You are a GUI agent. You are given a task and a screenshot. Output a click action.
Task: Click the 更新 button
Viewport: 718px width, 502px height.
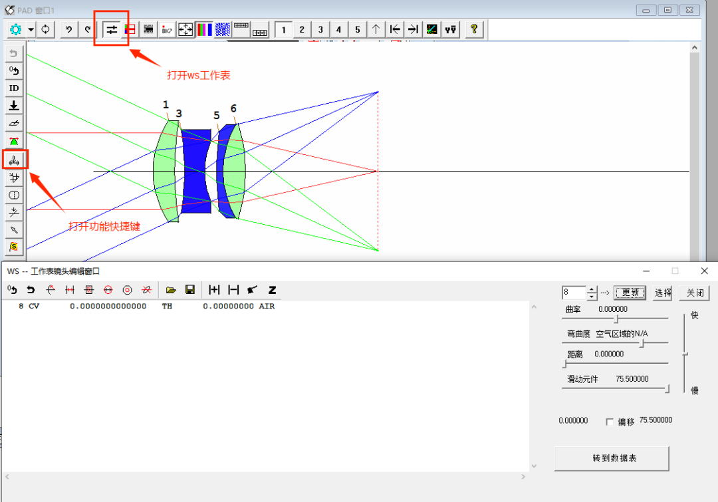click(x=630, y=293)
